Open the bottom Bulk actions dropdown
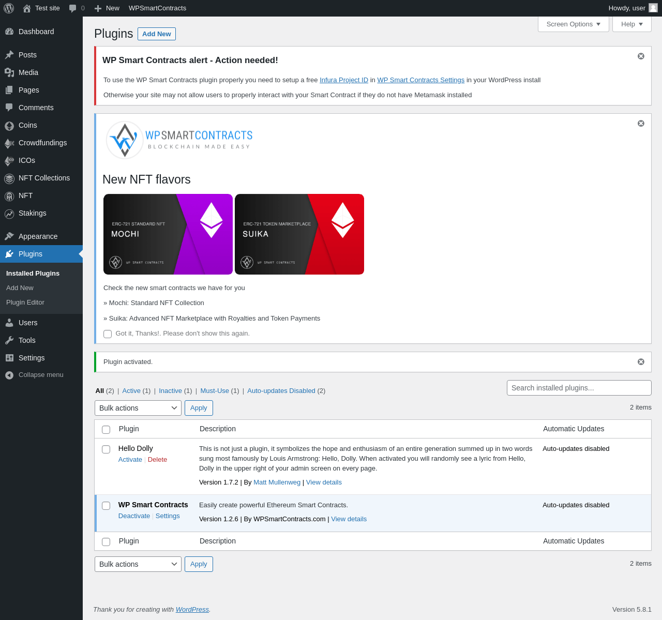This screenshot has width=662, height=620. [x=138, y=564]
